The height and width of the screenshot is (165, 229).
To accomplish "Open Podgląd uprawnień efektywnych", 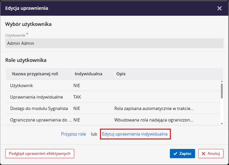I will (40, 153).
